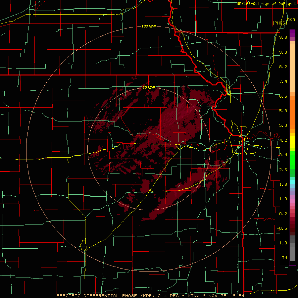Screen dimensions: 298x298
Task: Click the -1.3 scale value
Action: pos(282,243)
